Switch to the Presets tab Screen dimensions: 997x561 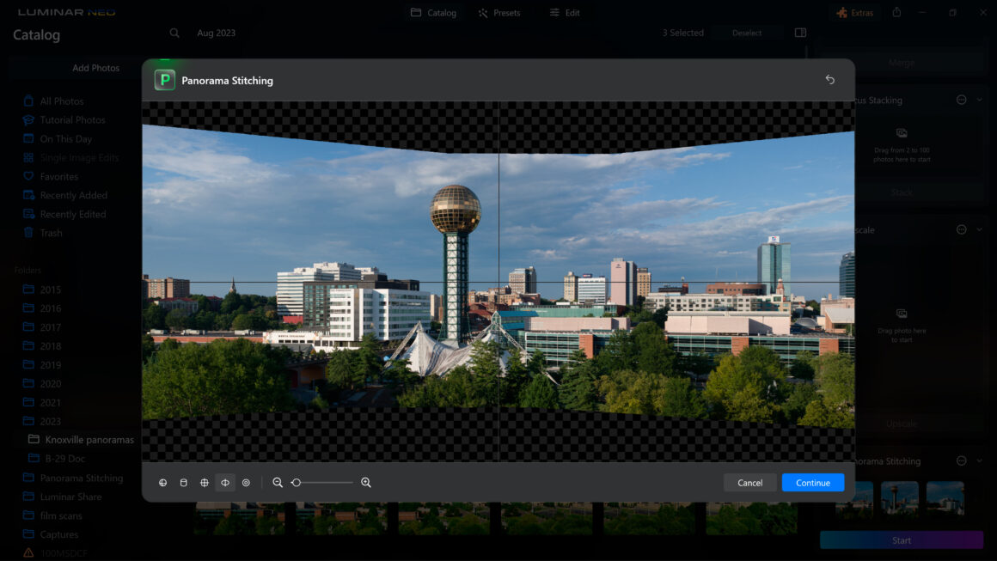coord(499,13)
